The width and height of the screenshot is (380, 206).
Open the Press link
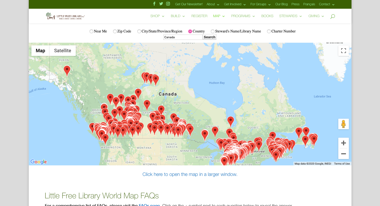pyautogui.click(x=295, y=4)
